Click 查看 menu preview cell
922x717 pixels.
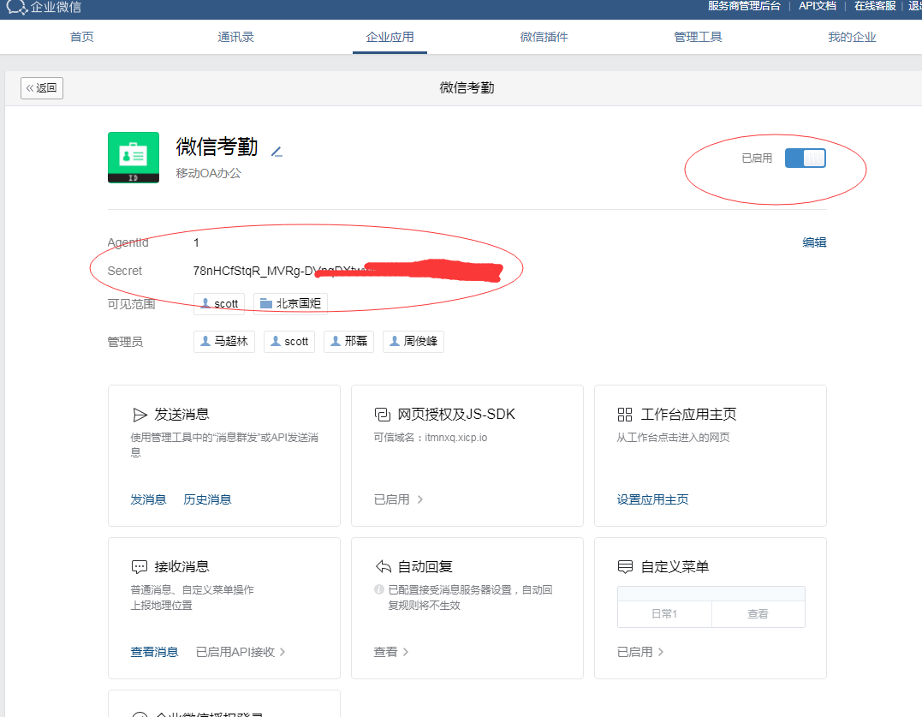pyautogui.click(x=758, y=614)
